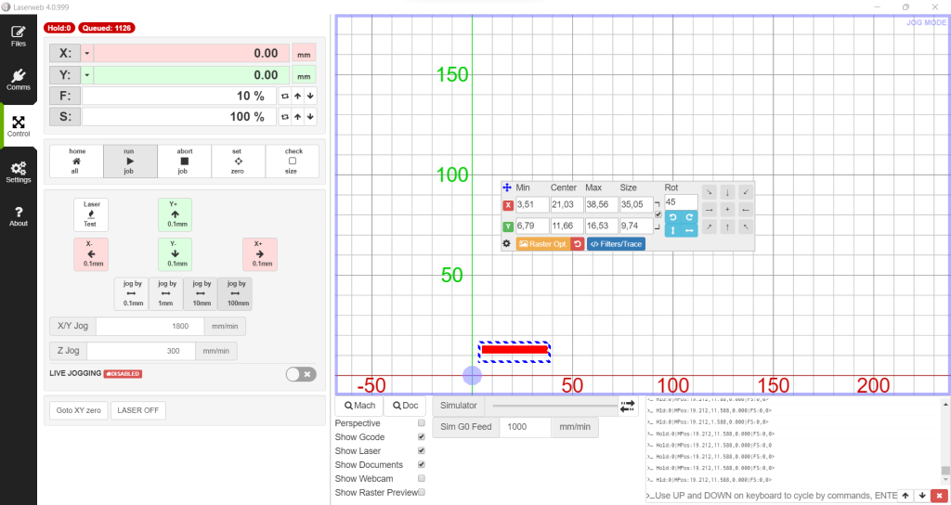Fire the Laser Test button
The width and height of the screenshot is (951, 505).
(x=92, y=214)
